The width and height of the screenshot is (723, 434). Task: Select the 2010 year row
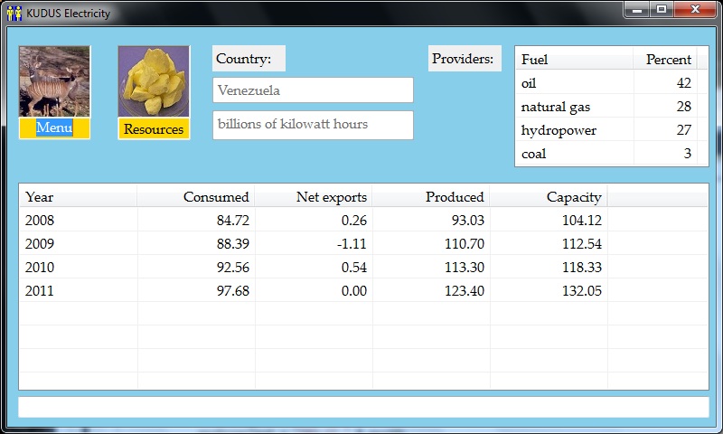[363, 267]
